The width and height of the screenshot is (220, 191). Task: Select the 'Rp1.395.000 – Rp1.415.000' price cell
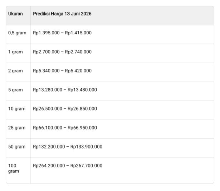tap(122, 35)
